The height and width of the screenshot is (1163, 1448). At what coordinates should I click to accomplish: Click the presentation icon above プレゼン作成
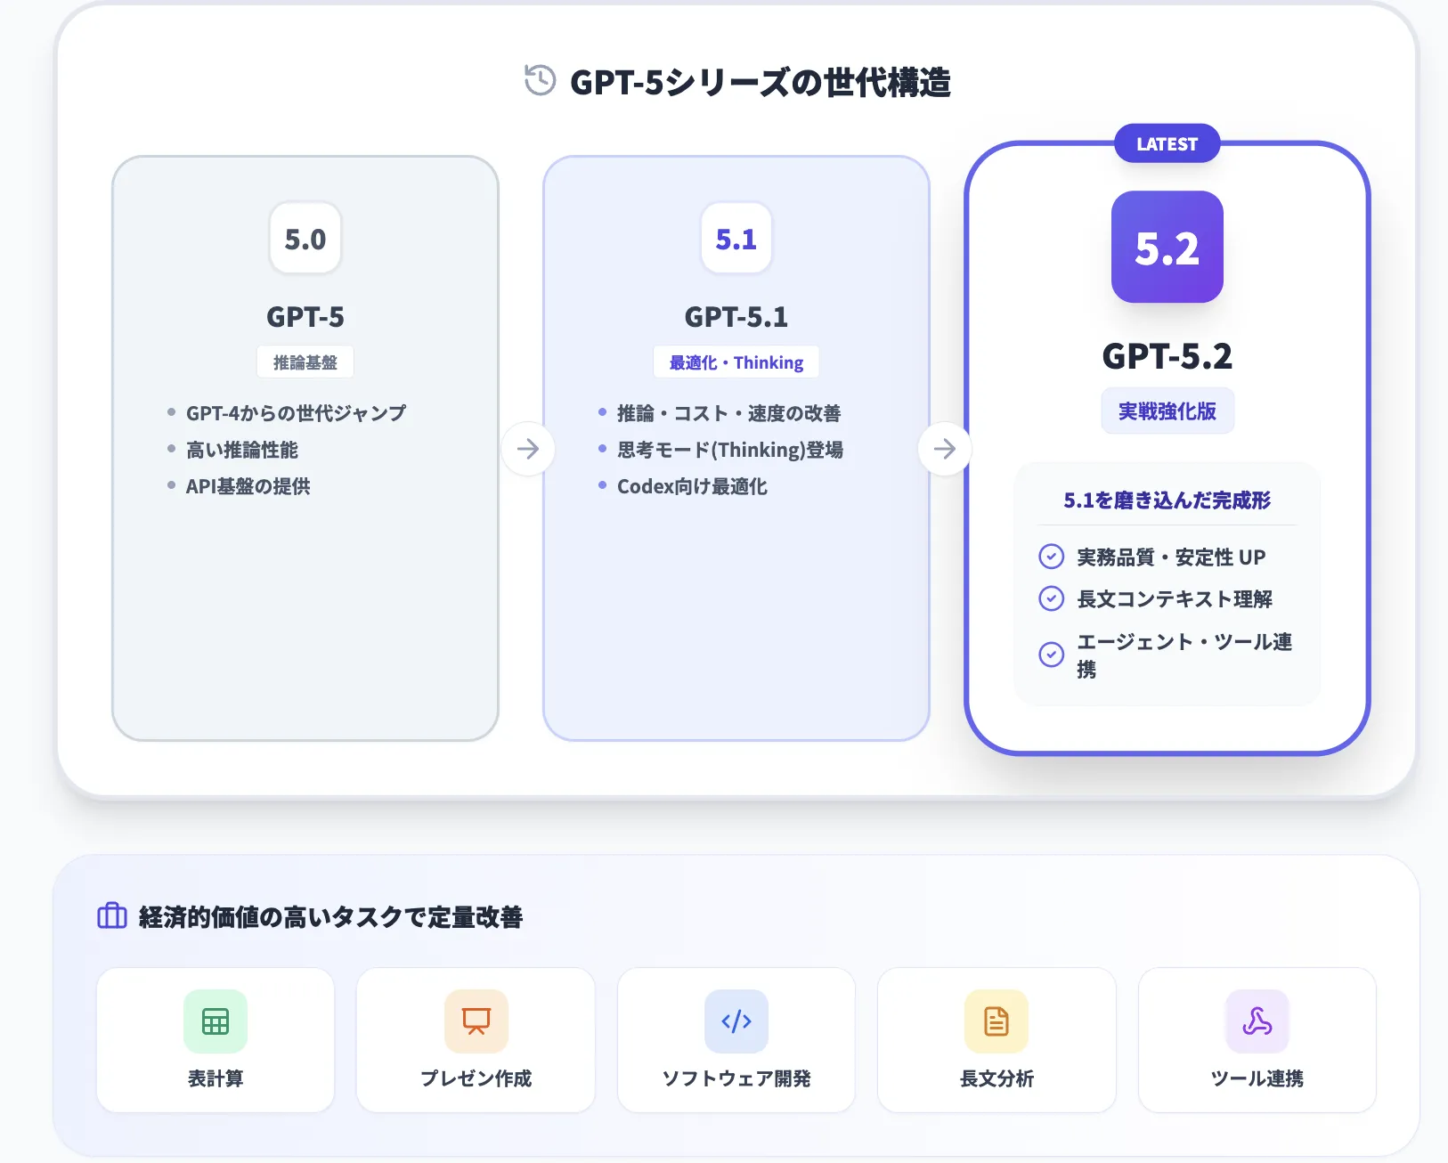click(x=476, y=1021)
